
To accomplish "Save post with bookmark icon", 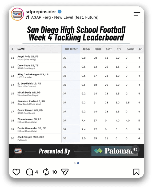I will tap(136, 172).
